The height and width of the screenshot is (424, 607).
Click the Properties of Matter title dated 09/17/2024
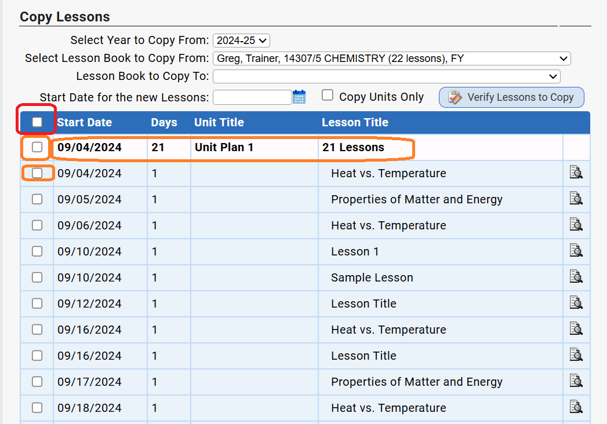(417, 382)
